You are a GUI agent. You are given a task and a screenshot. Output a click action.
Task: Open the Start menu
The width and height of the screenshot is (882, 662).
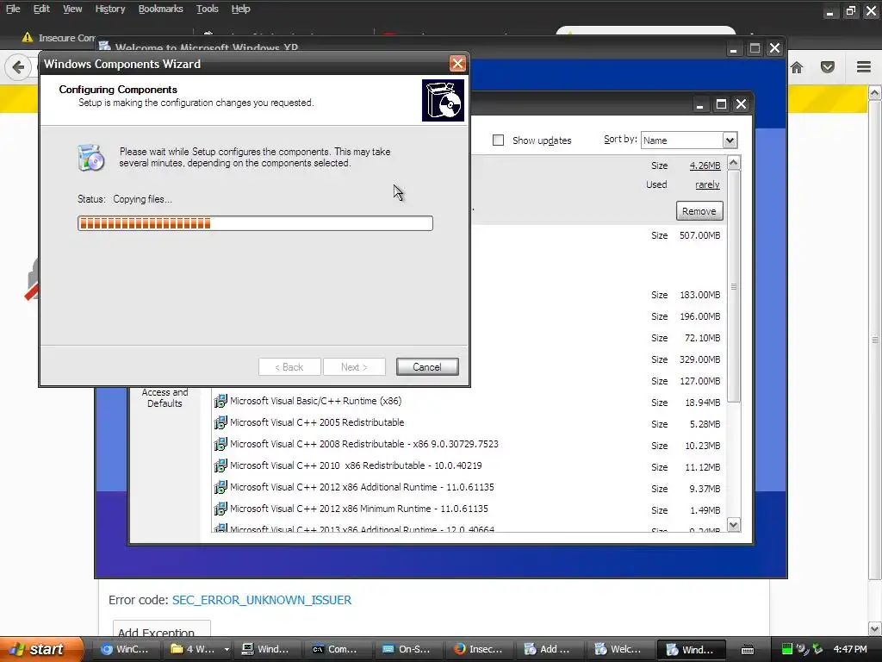tap(40, 649)
